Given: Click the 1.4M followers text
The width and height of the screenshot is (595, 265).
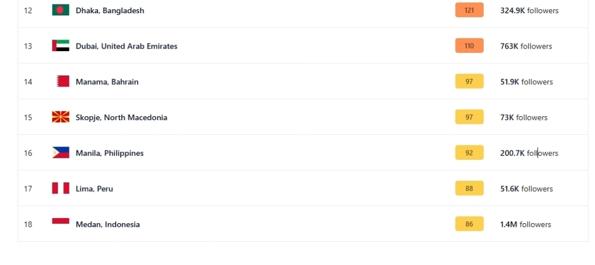Looking at the screenshot, I should (525, 224).
